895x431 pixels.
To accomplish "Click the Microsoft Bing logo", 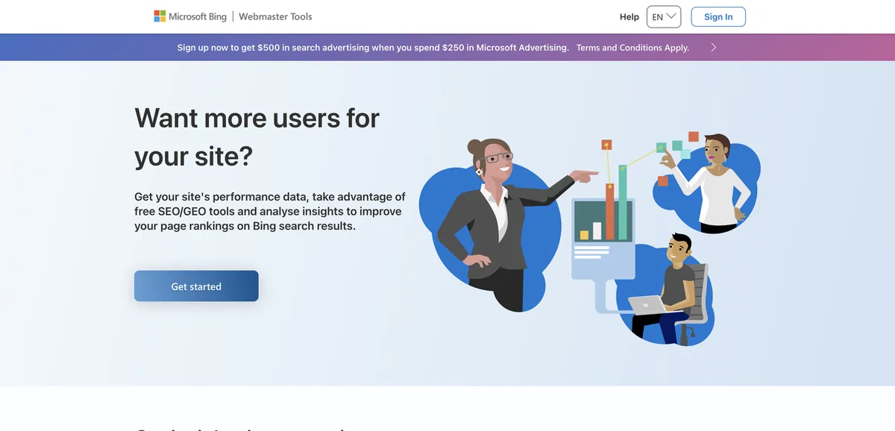I will coord(190,16).
